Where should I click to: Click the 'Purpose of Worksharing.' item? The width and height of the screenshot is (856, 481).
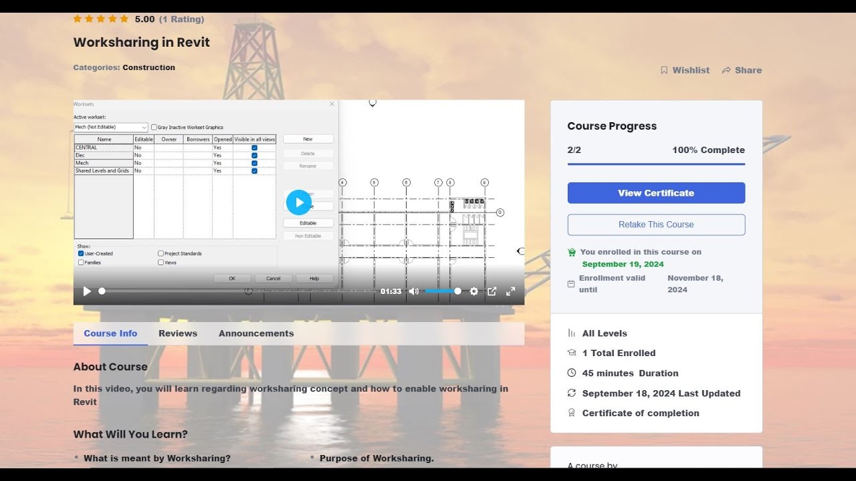coord(377,458)
